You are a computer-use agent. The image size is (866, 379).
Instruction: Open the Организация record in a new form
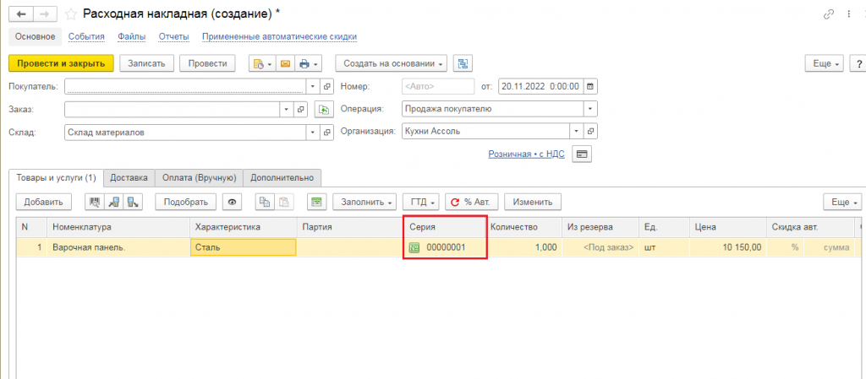point(591,132)
